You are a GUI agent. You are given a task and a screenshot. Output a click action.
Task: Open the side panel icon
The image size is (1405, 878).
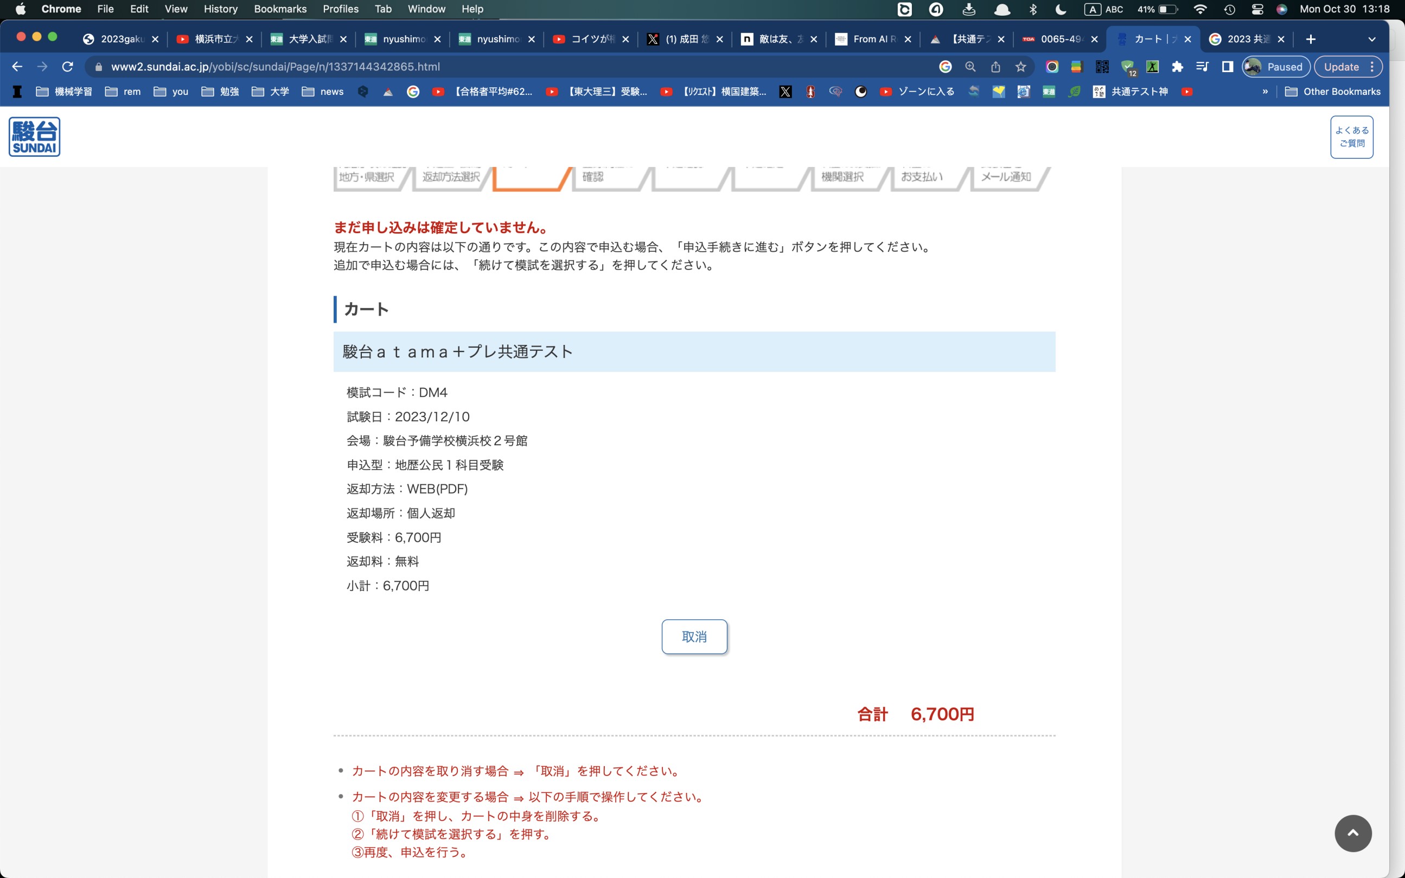point(1227,67)
